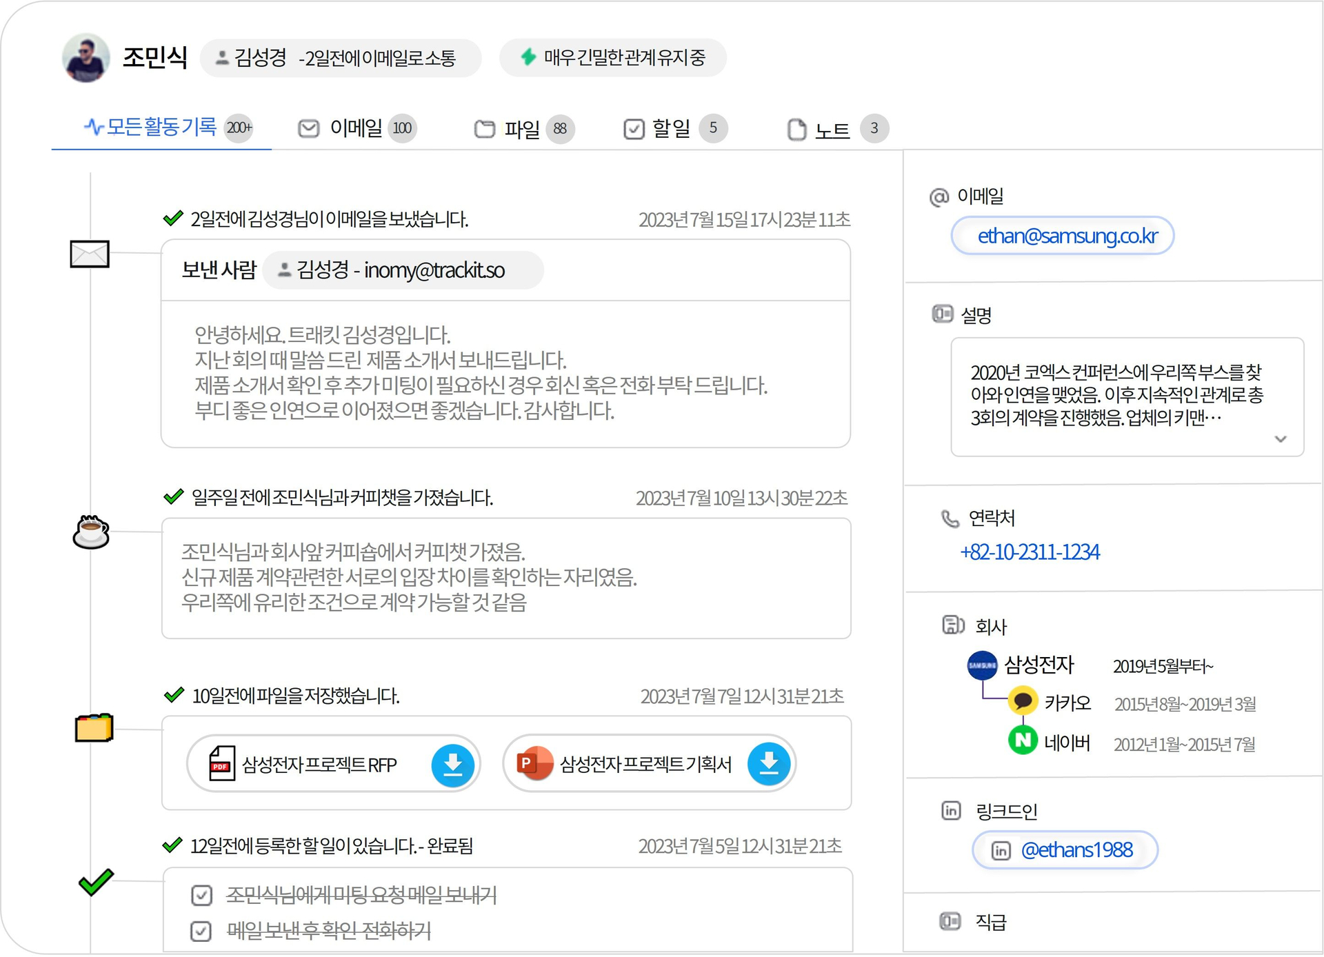This screenshot has height=957, width=1324.
Task: Call phone number +82-10-2311-1234
Action: point(1030,552)
